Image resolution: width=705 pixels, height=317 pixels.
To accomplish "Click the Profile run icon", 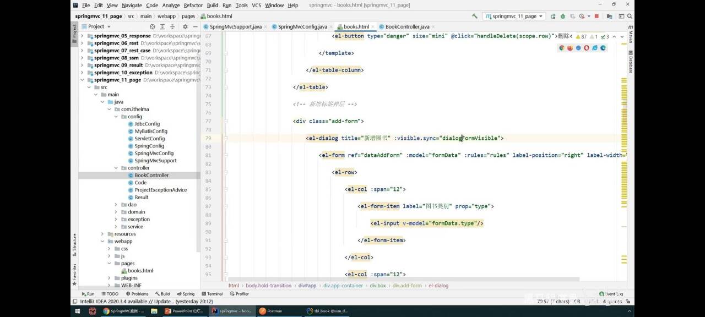I will pos(582,17).
